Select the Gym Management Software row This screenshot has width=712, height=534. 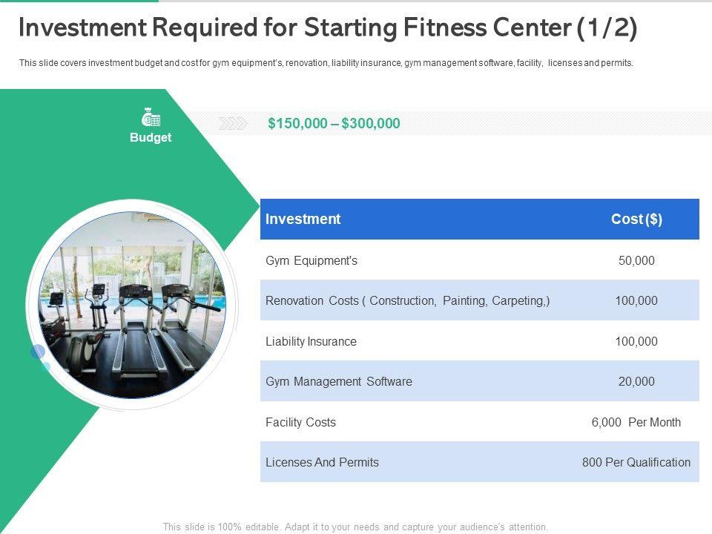click(338, 381)
